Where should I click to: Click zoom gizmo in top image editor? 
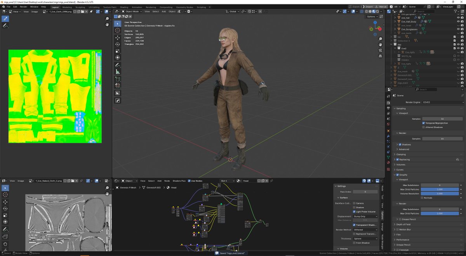107,19
